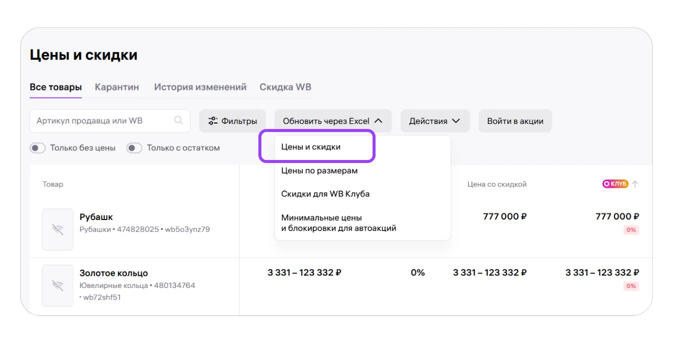Click the Рубашк product image placeholder
This screenshot has width=673, height=343.
tap(58, 229)
